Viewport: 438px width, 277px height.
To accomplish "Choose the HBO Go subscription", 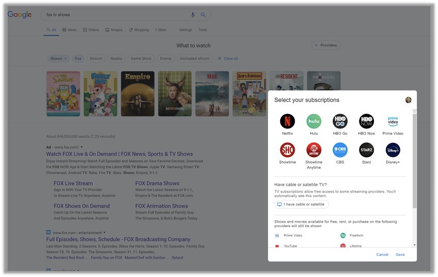I will [340, 121].
